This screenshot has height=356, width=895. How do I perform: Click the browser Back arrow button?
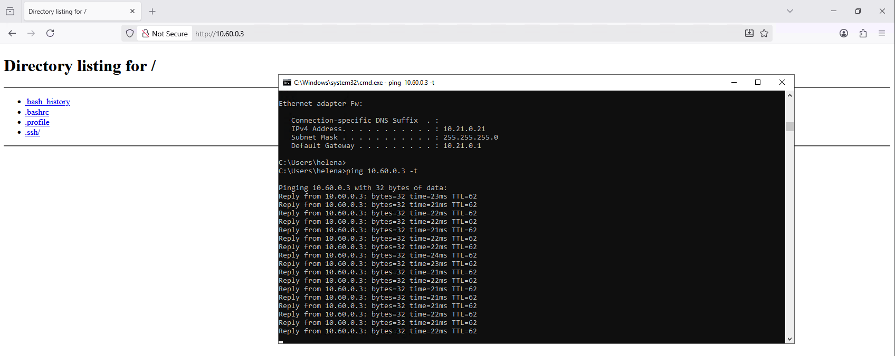(x=12, y=33)
